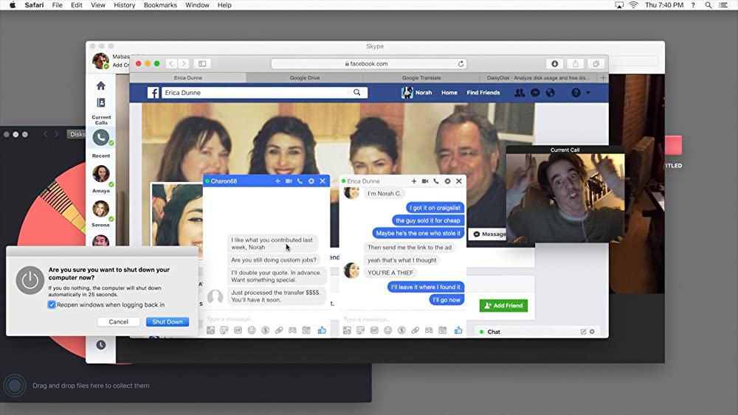738x415 pixels.
Task: Open Facebook friend requests icon
Action: pos(520,93)
